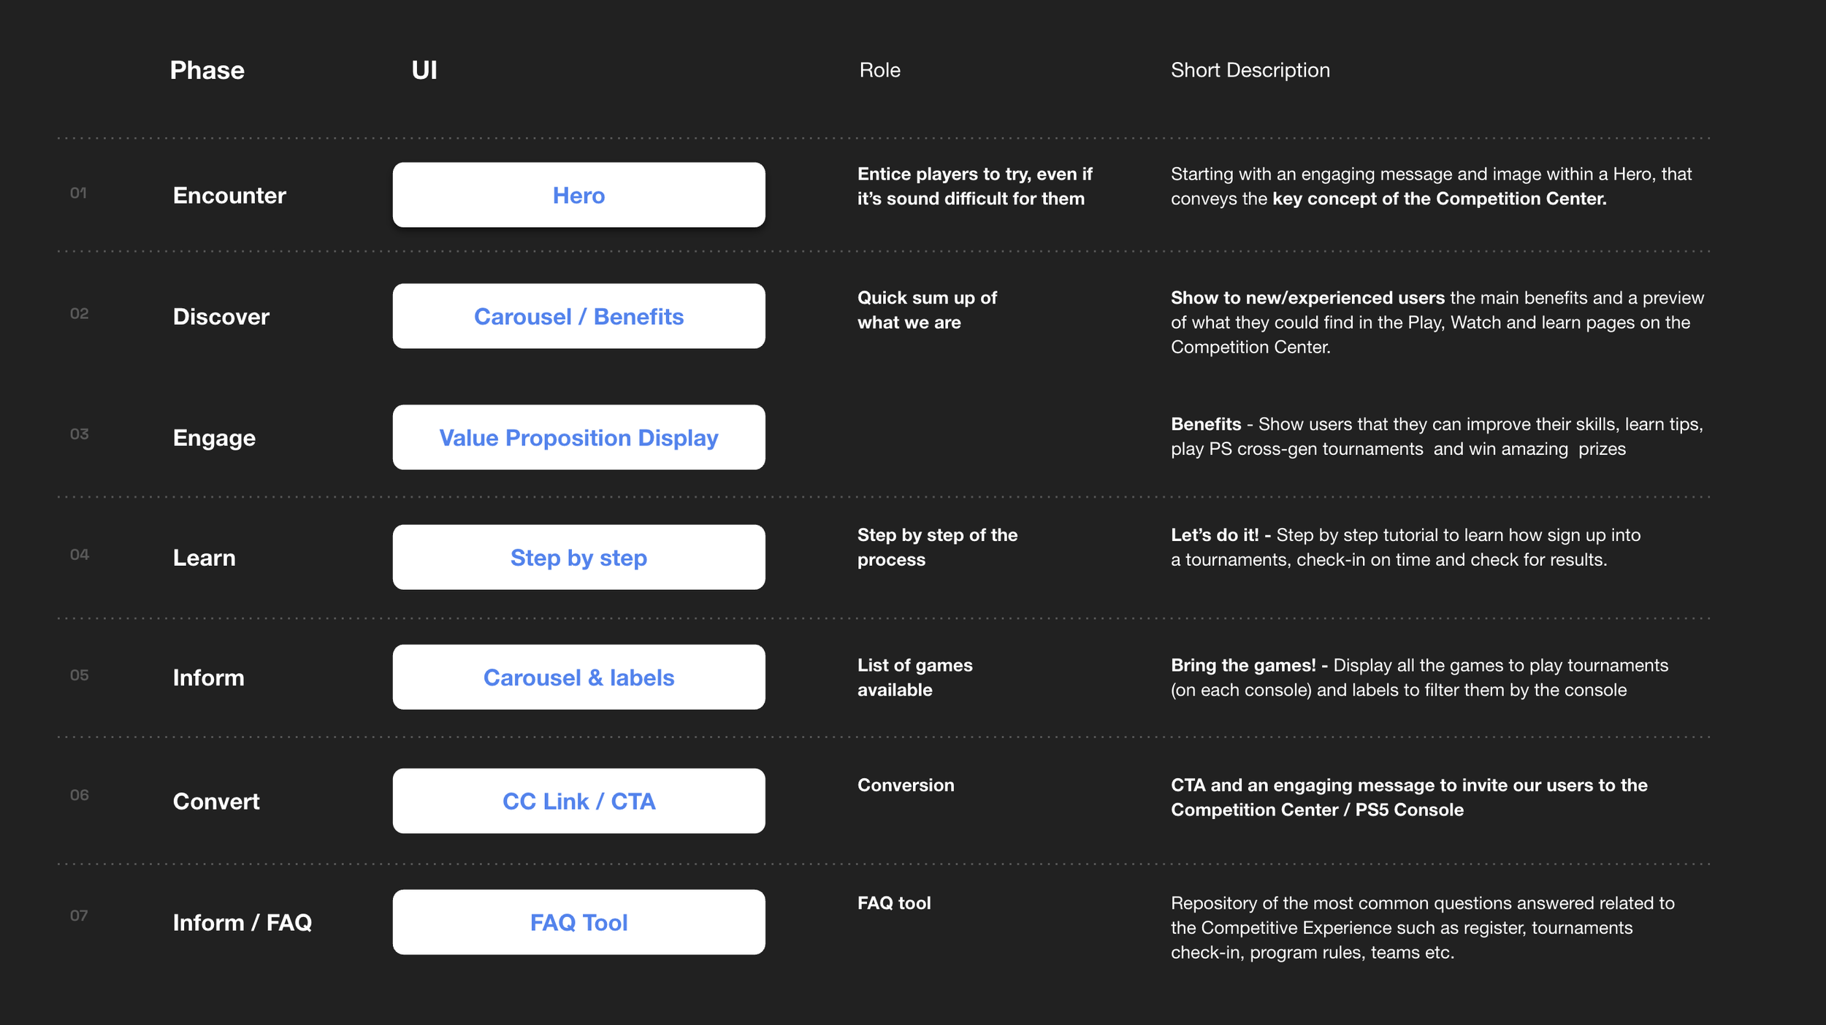The width and height of the screenshot is (1826, 1025).
Task: Click the Value Proposition Display button
Action: (578, 437)
